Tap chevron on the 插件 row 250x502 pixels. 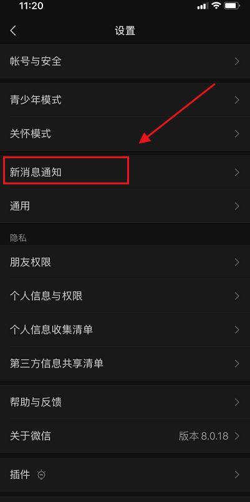(x=237, y=475)
